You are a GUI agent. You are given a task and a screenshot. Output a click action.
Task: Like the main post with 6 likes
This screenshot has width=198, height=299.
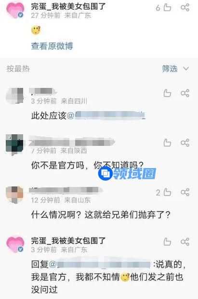coord(167,8)
